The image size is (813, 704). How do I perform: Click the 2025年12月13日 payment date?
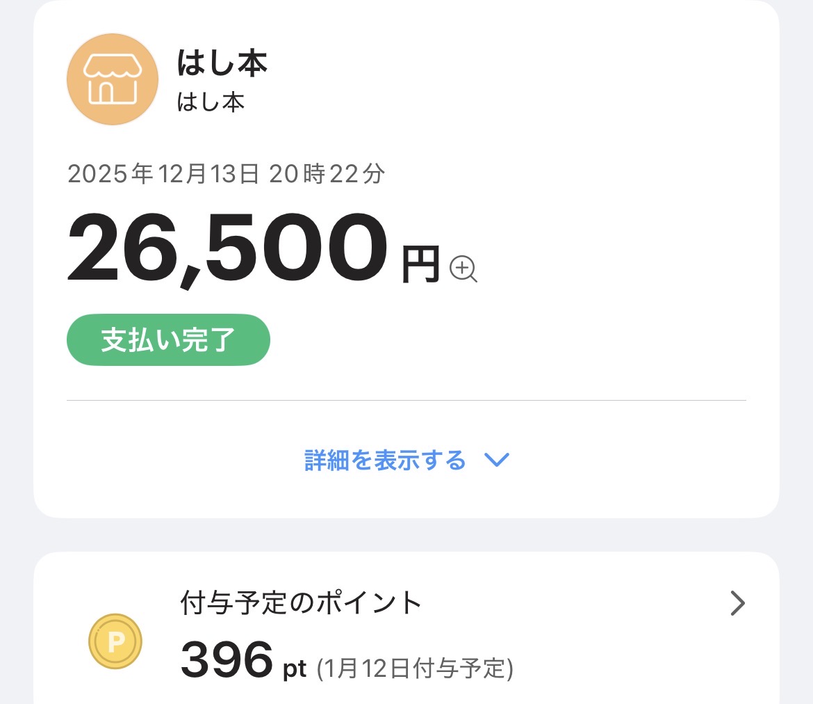click(163, 174)
